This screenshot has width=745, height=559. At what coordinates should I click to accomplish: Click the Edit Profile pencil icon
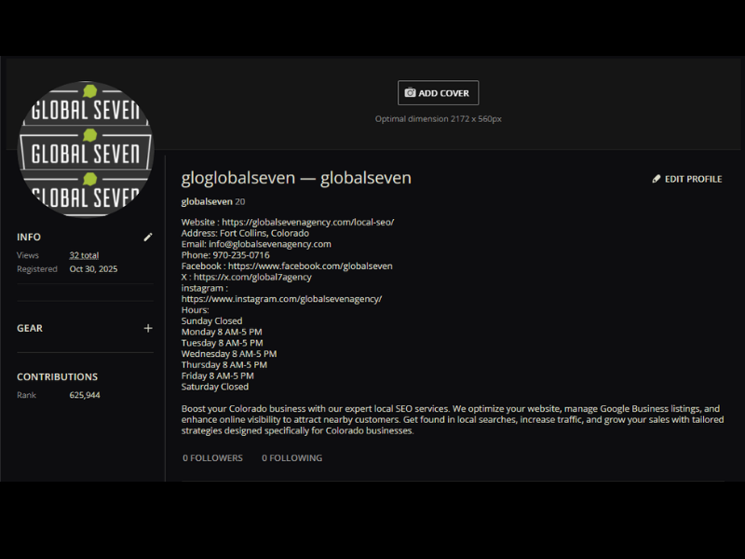click(x=657, y=179)
